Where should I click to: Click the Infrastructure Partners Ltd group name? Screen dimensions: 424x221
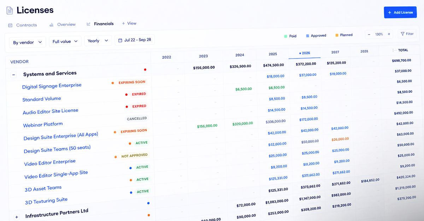tap(57, 213)
